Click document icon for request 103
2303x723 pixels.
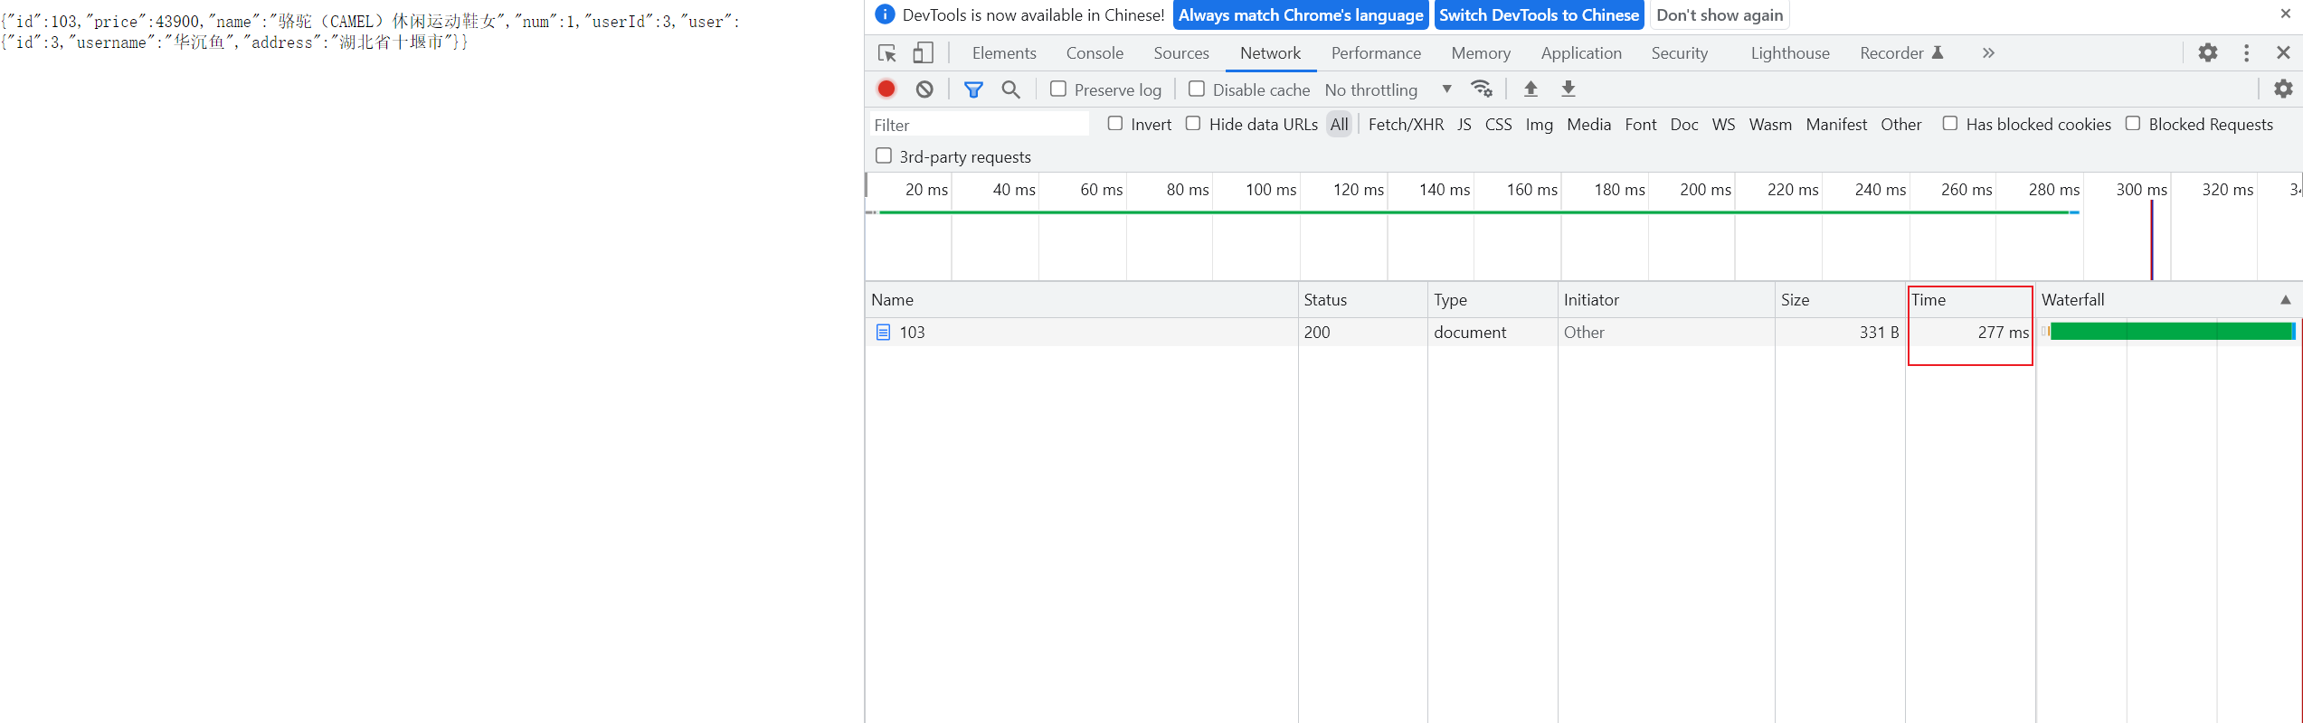coord(883,333)
